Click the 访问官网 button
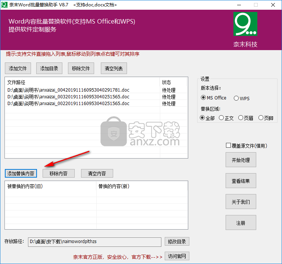Image resolution: width=282 pixels, height=264 pixels. [x=177, y=256]
